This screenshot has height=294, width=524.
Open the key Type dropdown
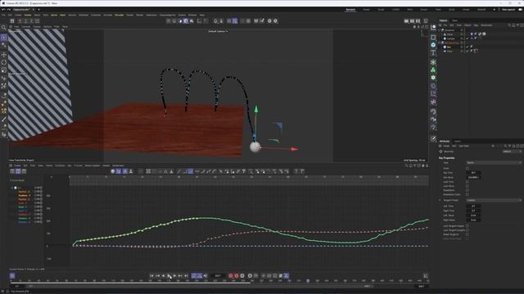tap(494, 163)
